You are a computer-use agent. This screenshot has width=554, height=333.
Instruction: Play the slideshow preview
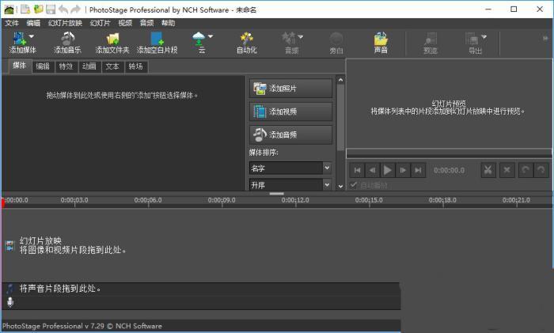pos(388,170)
